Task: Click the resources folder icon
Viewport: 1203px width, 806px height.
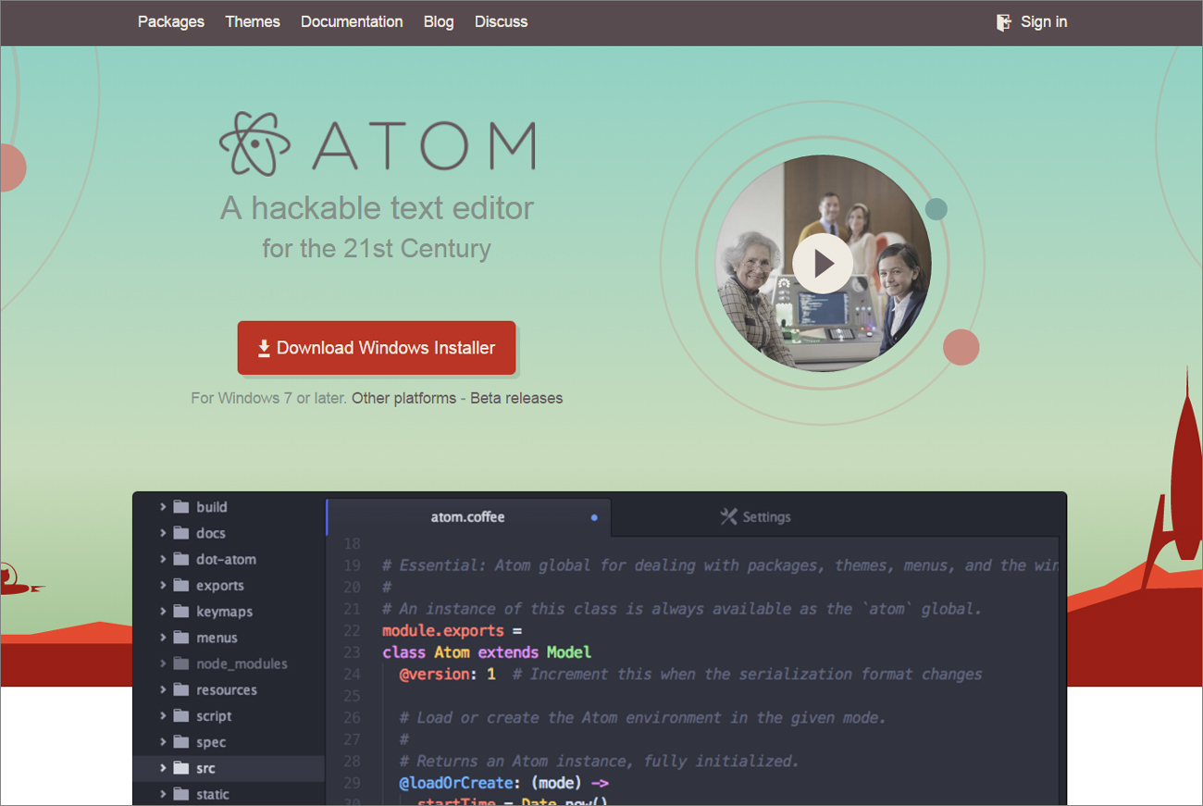Action: click(180, 689)
